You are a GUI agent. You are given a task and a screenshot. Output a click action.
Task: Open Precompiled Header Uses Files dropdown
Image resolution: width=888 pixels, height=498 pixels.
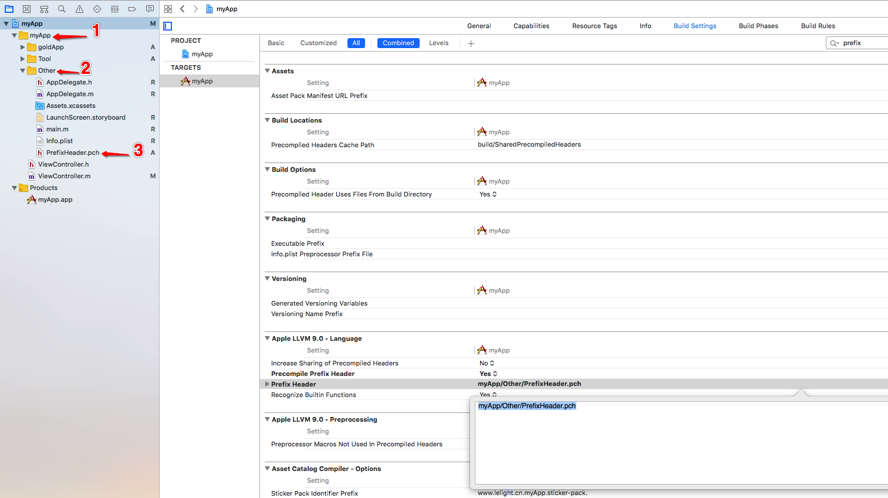tap(488, 194)
